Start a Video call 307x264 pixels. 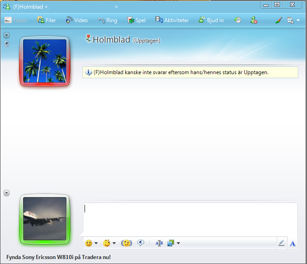pos(77,20)
